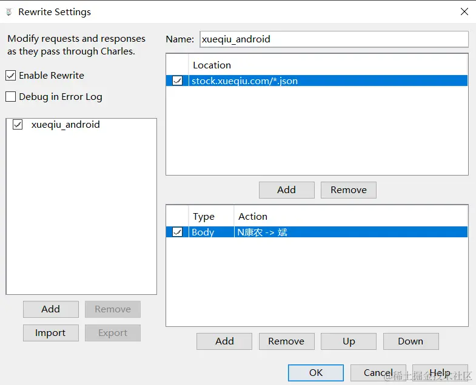Confirm with the OK button
The width and height of the screenshot is (476, 385).
[316, 372]
